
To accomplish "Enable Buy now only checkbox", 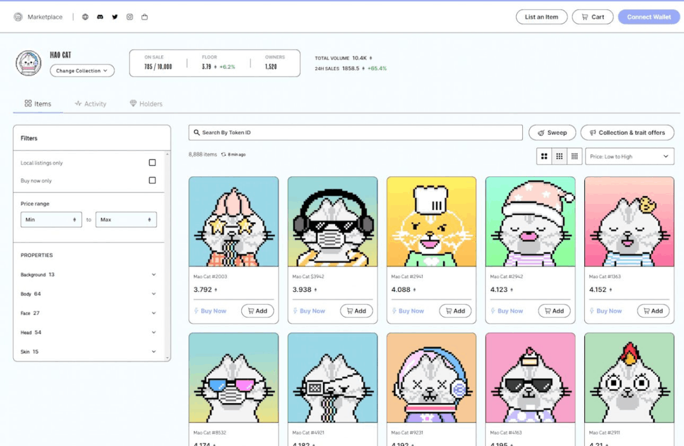I will point(152,181).
